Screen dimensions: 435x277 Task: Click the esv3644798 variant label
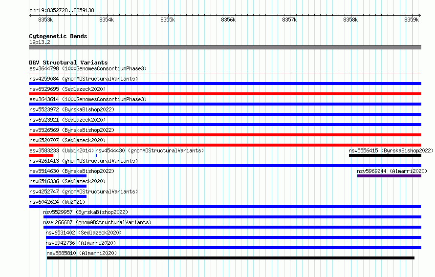pyautogui.click(x=88, y=68)
